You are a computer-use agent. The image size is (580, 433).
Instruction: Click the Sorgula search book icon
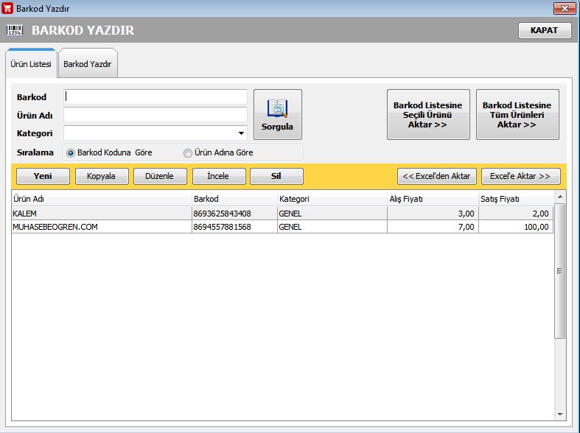277,108
